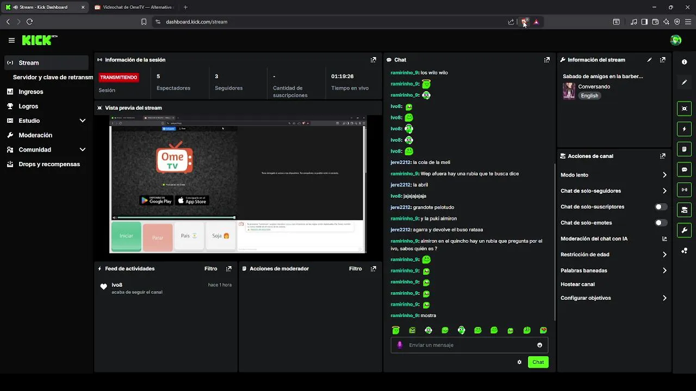Toggle the channel actions widget in the right sidebar

point(684,210)
